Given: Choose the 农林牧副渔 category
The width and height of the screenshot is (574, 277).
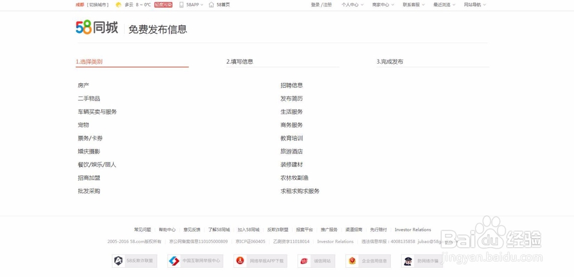Looking at the screenshot, I should point(294,178).
